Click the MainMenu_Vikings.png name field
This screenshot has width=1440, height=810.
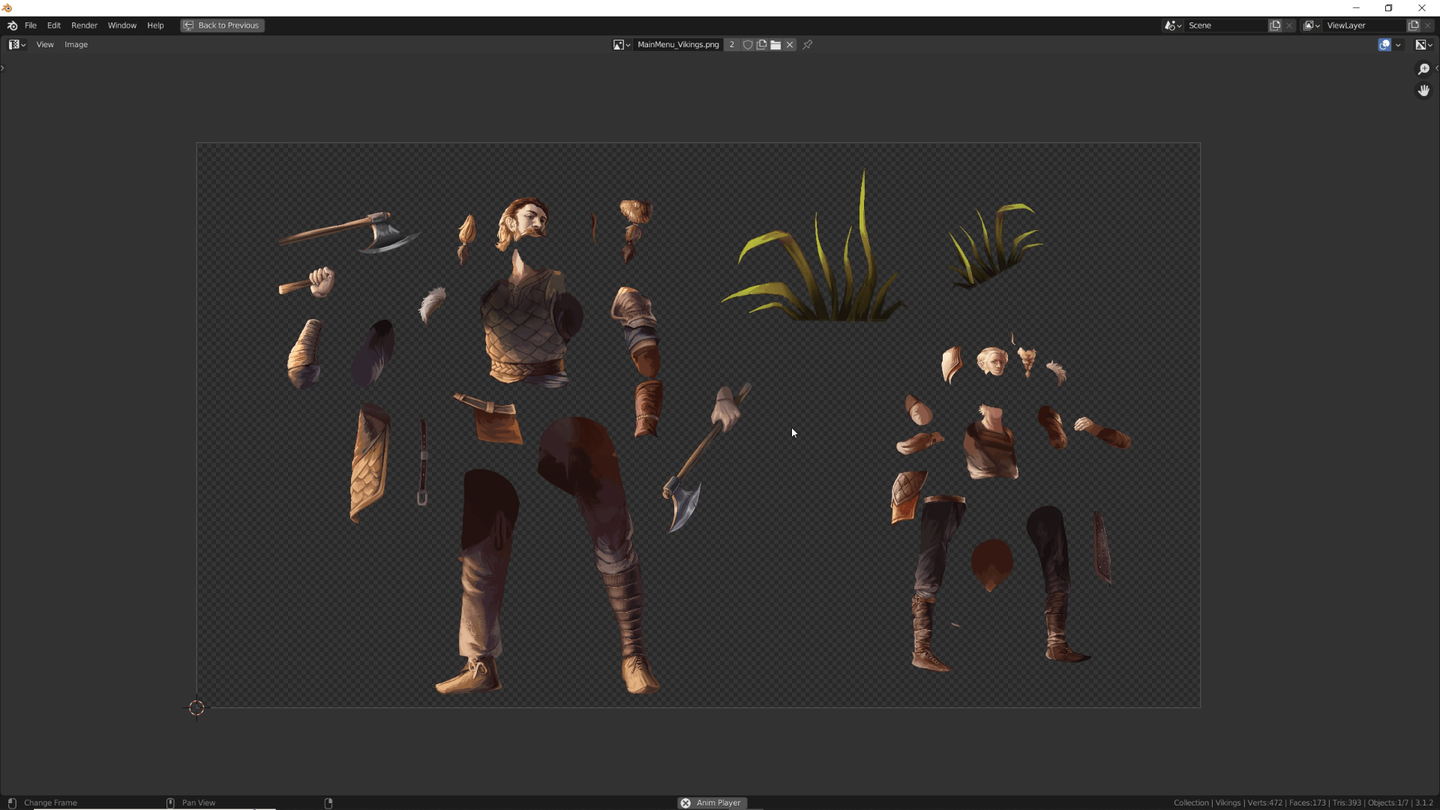[x=677, y=45]
